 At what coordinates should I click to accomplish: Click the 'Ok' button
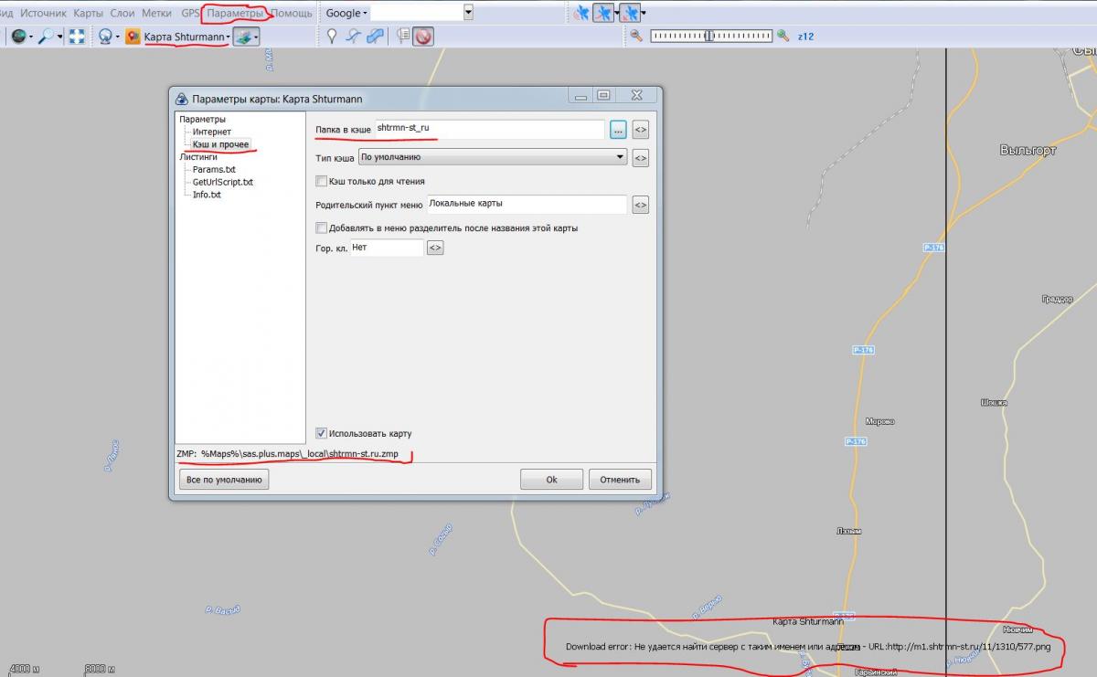[551, 480]
